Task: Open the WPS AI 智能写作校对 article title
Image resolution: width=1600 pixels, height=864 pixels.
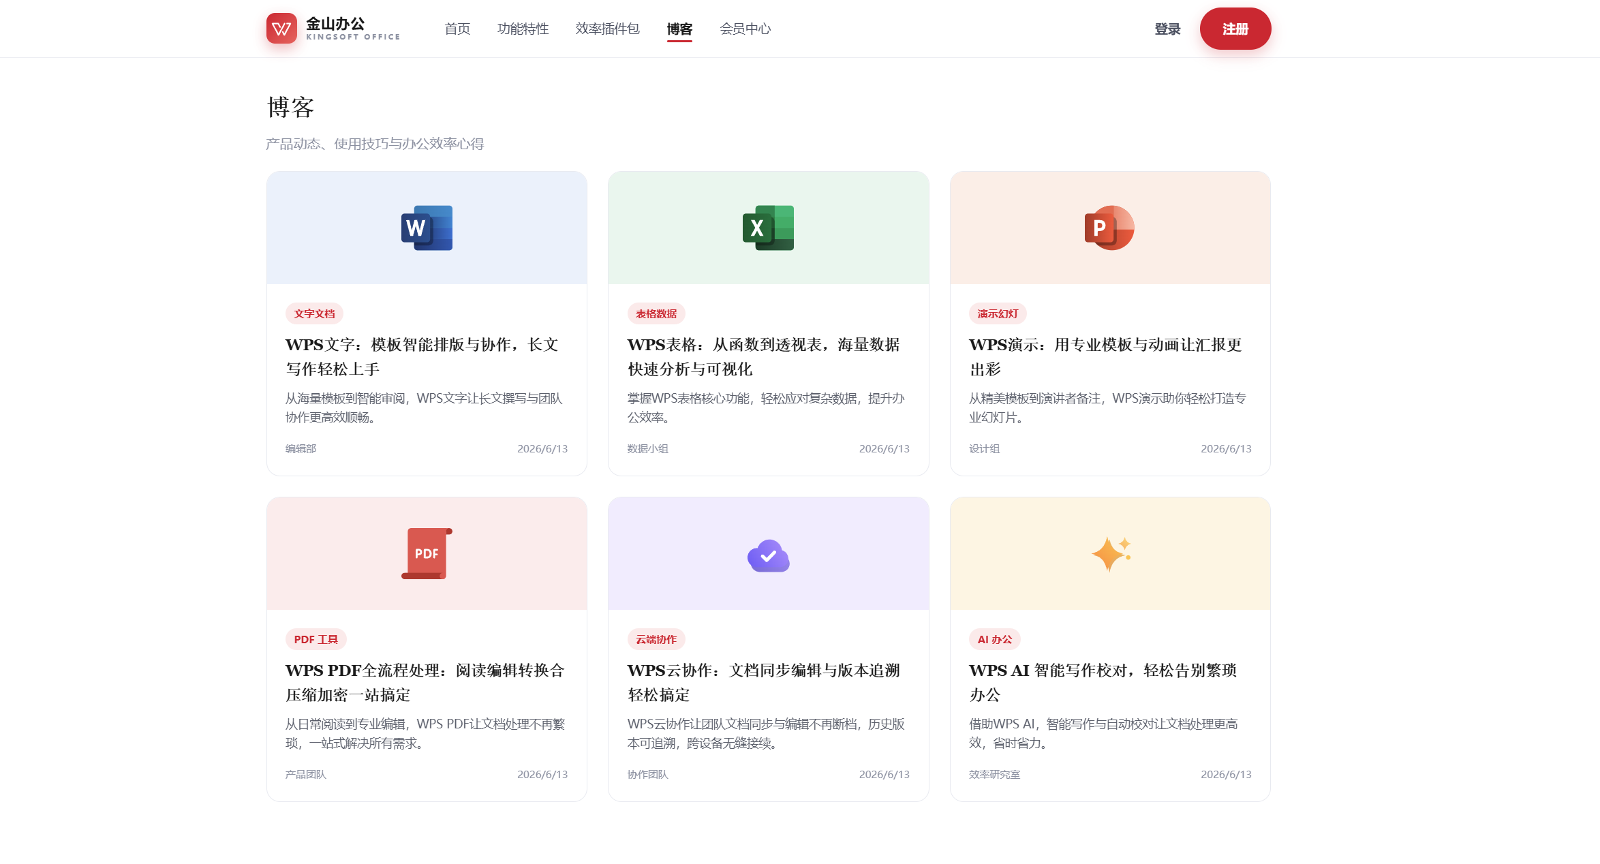Action: point(1103,683)
